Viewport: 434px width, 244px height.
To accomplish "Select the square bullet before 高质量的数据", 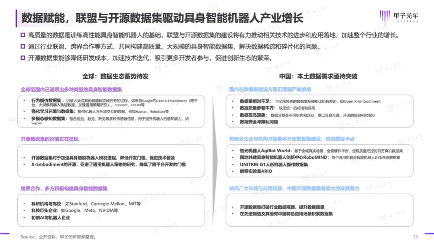I will click(23, 35).
